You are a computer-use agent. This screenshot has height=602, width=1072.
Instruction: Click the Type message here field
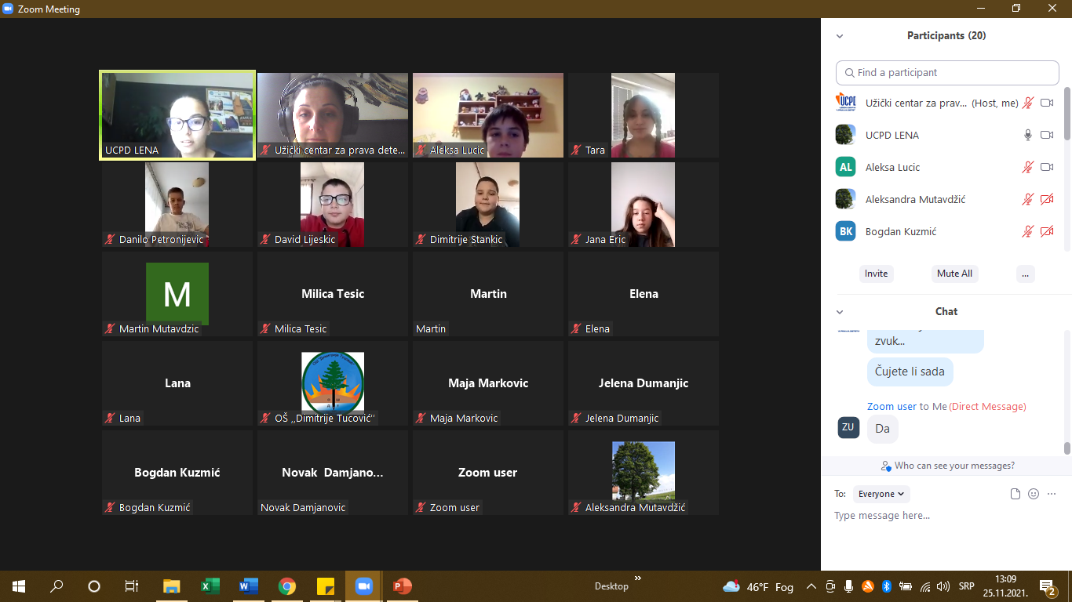(946, 516)
